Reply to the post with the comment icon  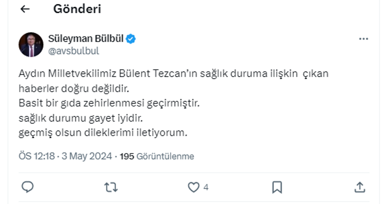pos(28,187)
